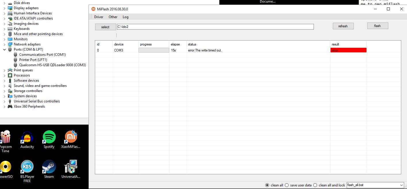This screenshot has height=189, width=407.
Task: Click the progress column header
Action: [x=146, y=44]
